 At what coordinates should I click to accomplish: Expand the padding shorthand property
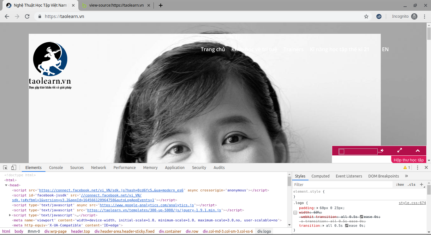[318, 208]
